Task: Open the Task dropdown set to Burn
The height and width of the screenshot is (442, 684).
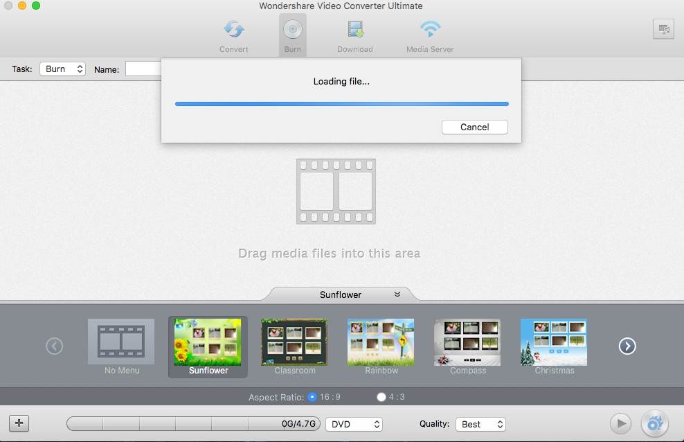Action: pyautogui.click(x=62, y=69)
